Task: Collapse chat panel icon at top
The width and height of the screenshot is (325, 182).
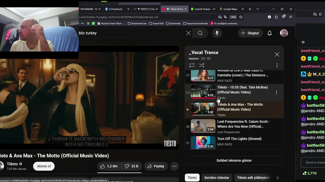Action: [303, 42]
